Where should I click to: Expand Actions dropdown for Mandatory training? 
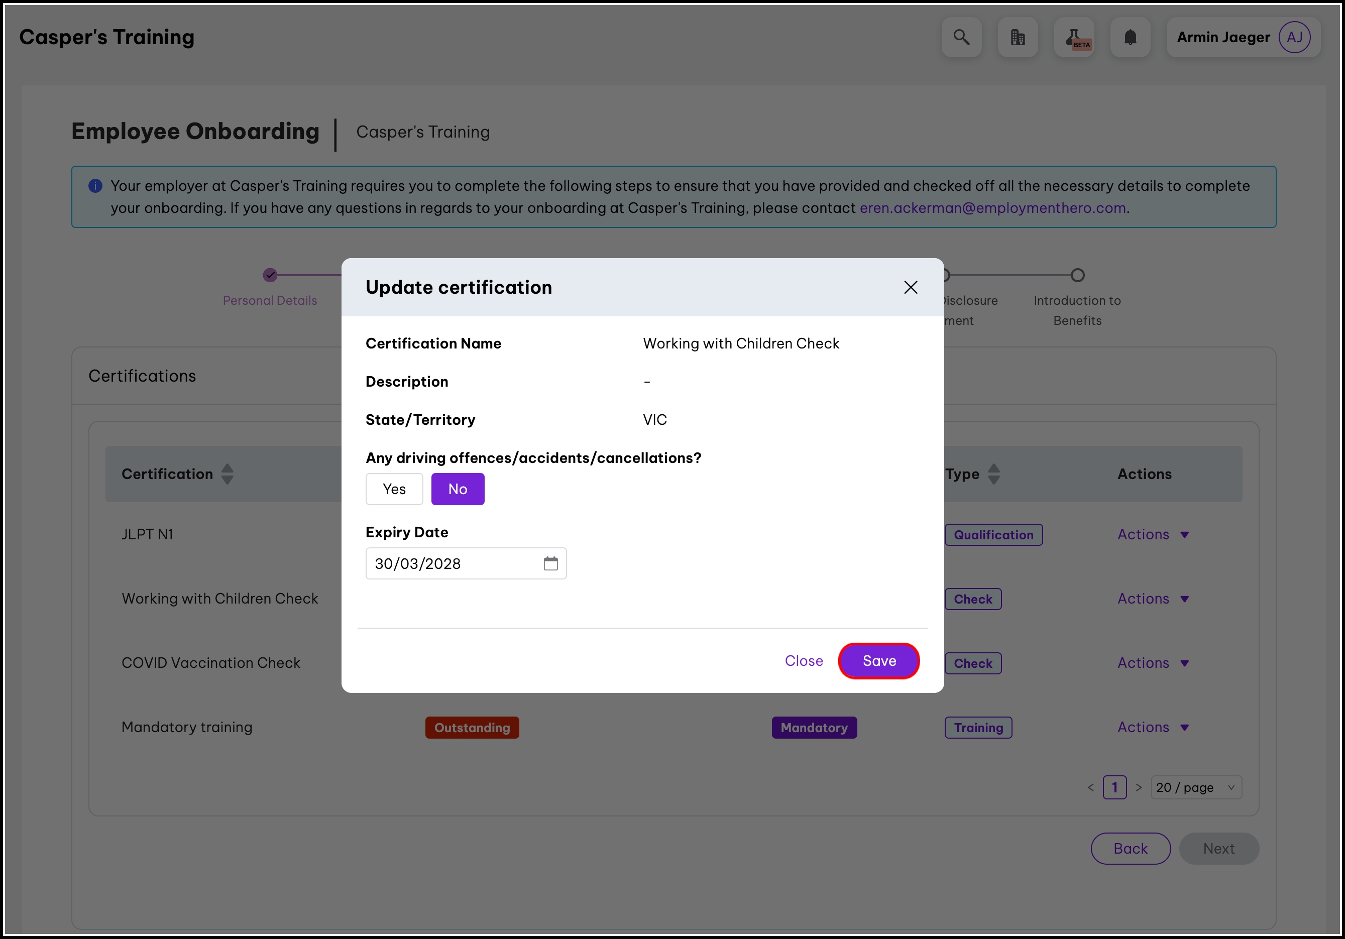[1152, 727]
